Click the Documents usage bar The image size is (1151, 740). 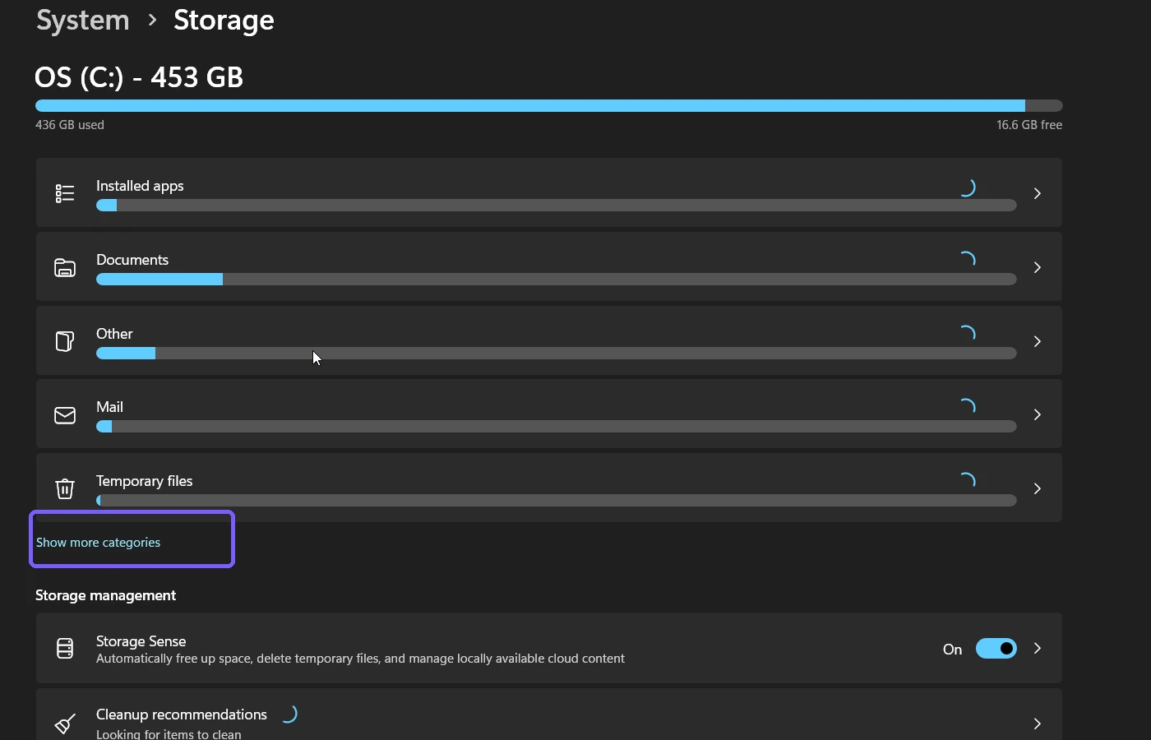(557, 280)
